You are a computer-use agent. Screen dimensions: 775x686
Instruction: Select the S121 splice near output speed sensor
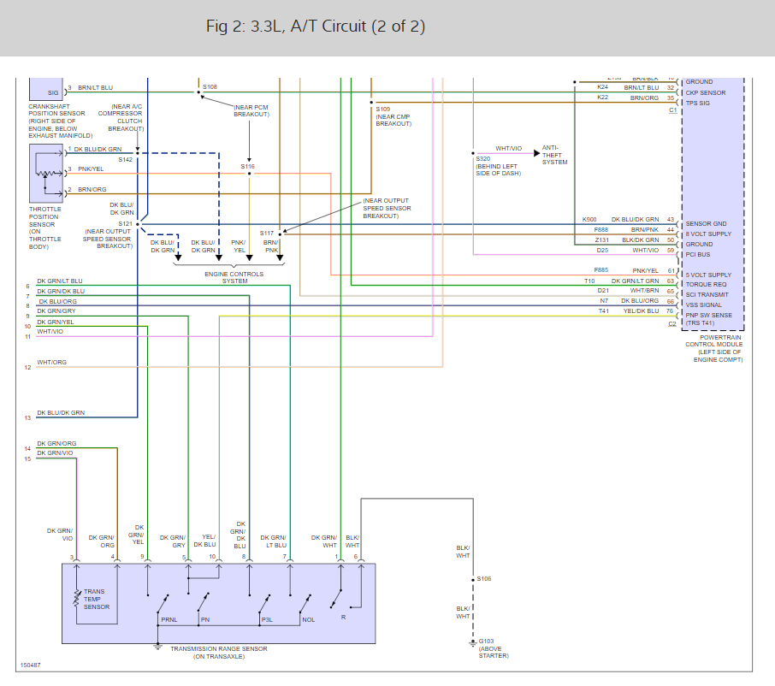click(137, 224)
